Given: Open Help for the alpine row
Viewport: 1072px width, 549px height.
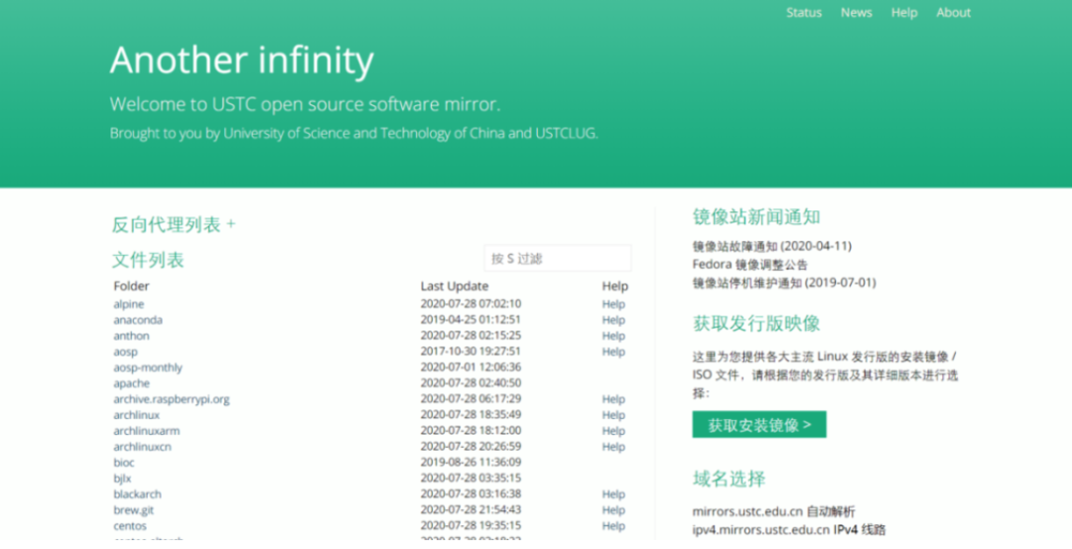Looking at the screenshot, I should [613, 304].
